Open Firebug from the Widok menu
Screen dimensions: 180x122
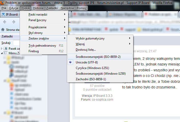pos(44,51)
